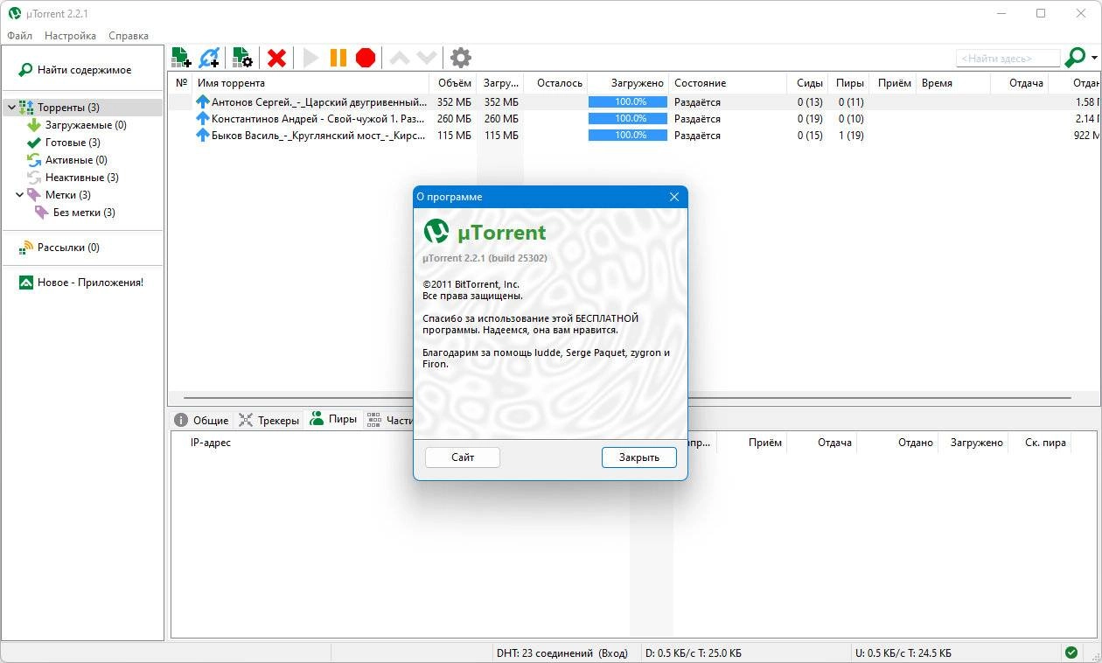Remove the selected torrent with red X

coord(277,58)
